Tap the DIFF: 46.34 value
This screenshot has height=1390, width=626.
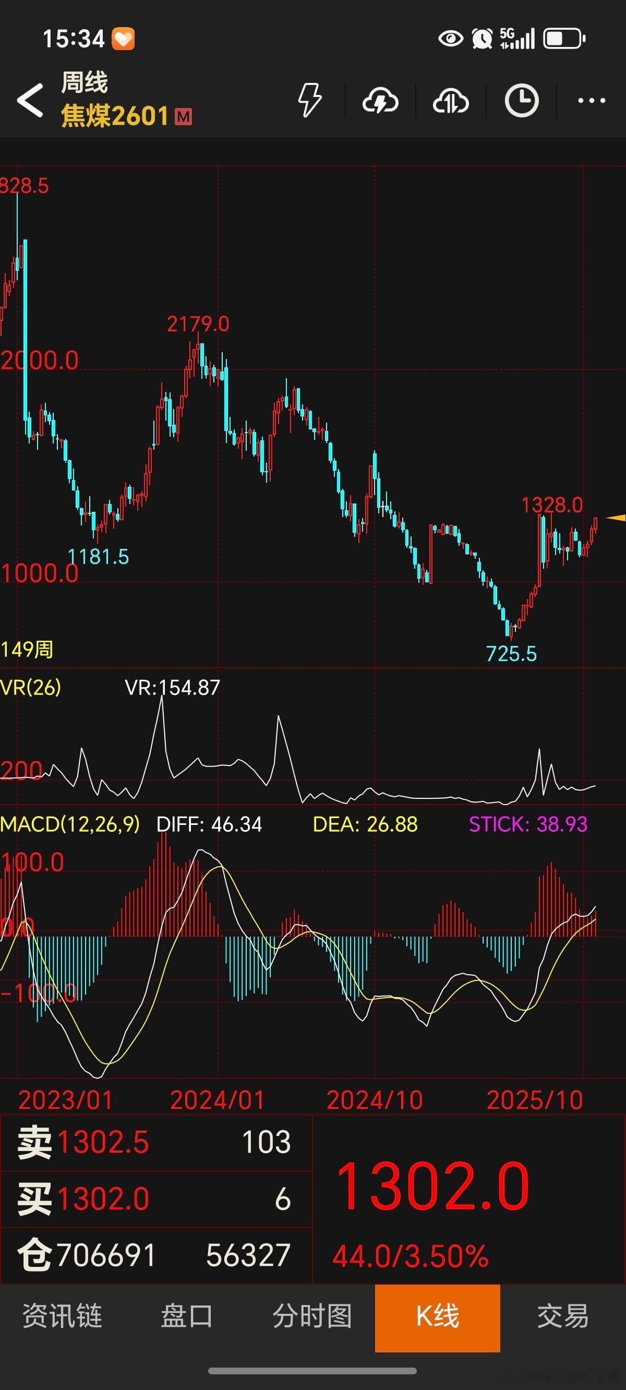(x=209, y=824)
